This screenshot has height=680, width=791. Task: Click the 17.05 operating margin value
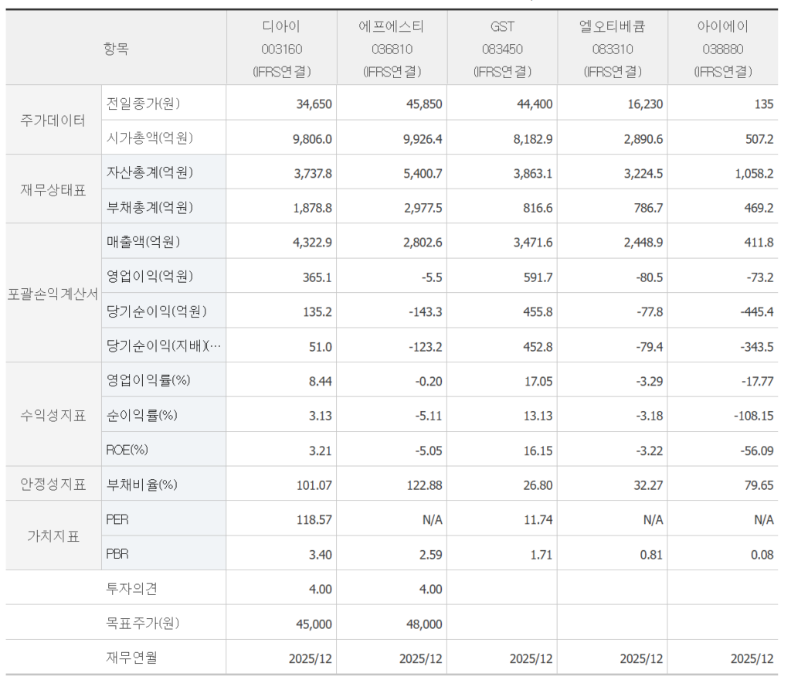click(538, 382)
